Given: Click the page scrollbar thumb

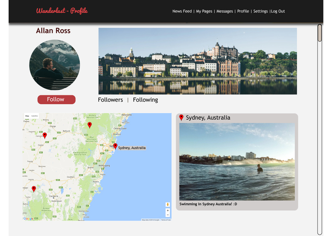Looking at the screenshot, I should click(x=320, y=33).
